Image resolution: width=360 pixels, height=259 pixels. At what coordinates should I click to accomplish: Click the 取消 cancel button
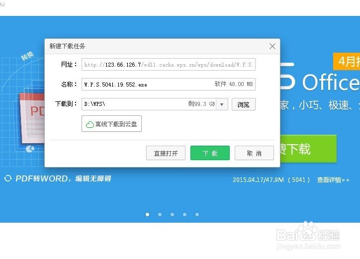[x=254, y=153]
